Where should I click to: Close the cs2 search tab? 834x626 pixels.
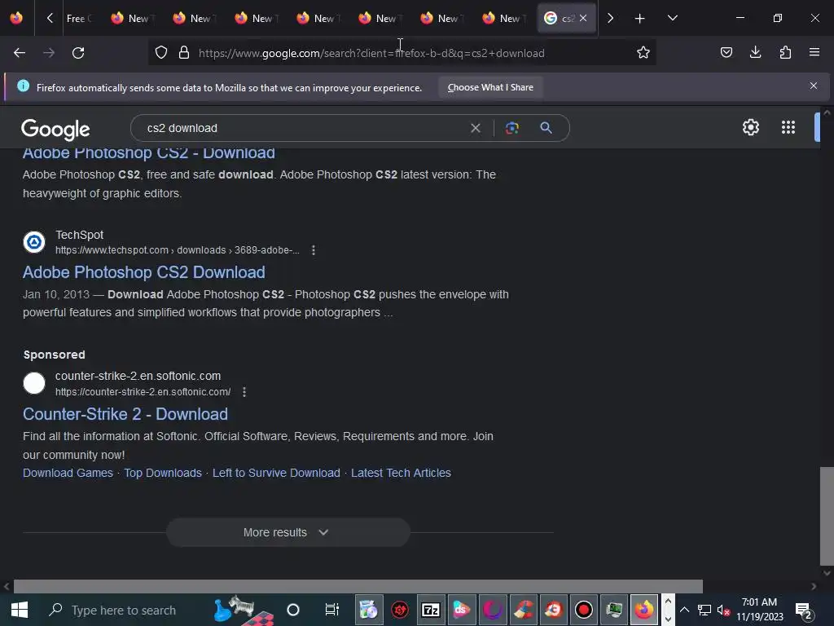pyautogui.click(x=583, y=18)
